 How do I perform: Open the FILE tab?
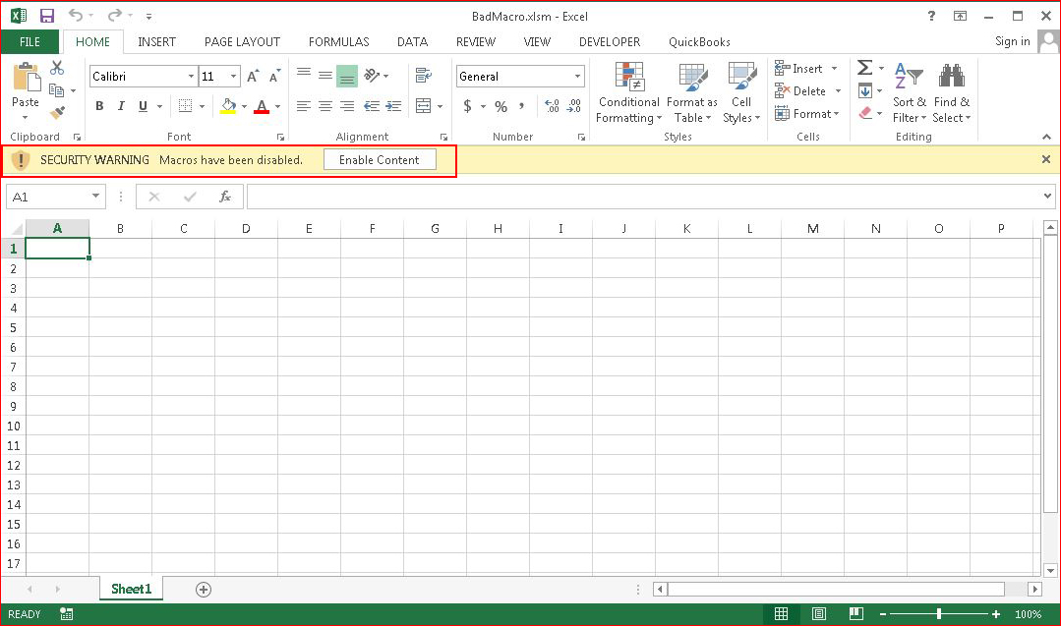pyautogui.click(x=29, y=42)
